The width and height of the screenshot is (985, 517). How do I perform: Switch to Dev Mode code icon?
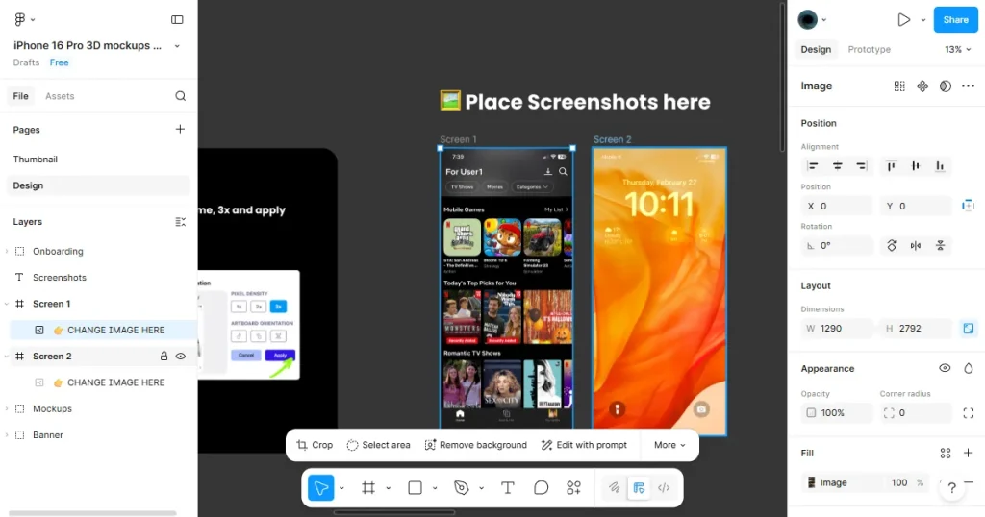(664, 487)
